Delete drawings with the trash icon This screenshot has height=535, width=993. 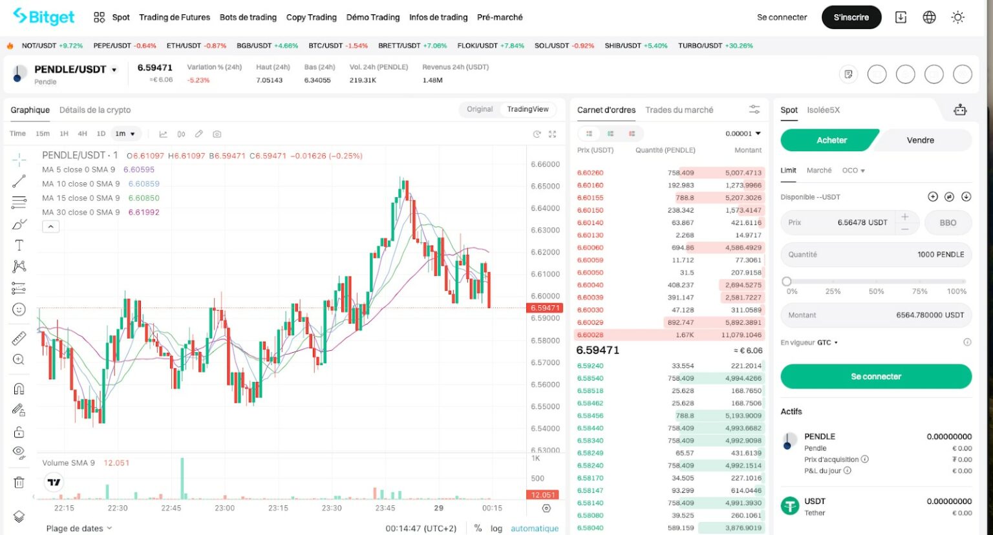(18, 481)
